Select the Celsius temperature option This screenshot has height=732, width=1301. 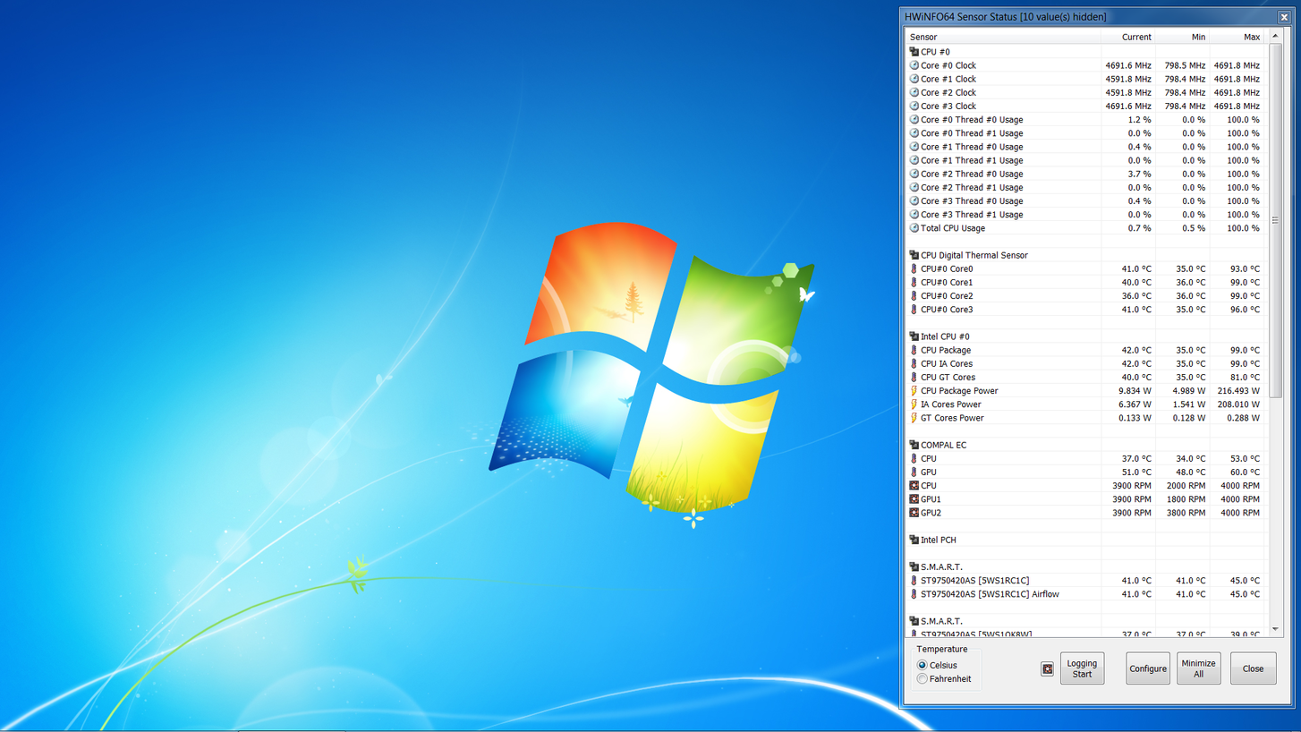(x=923, y=666)
